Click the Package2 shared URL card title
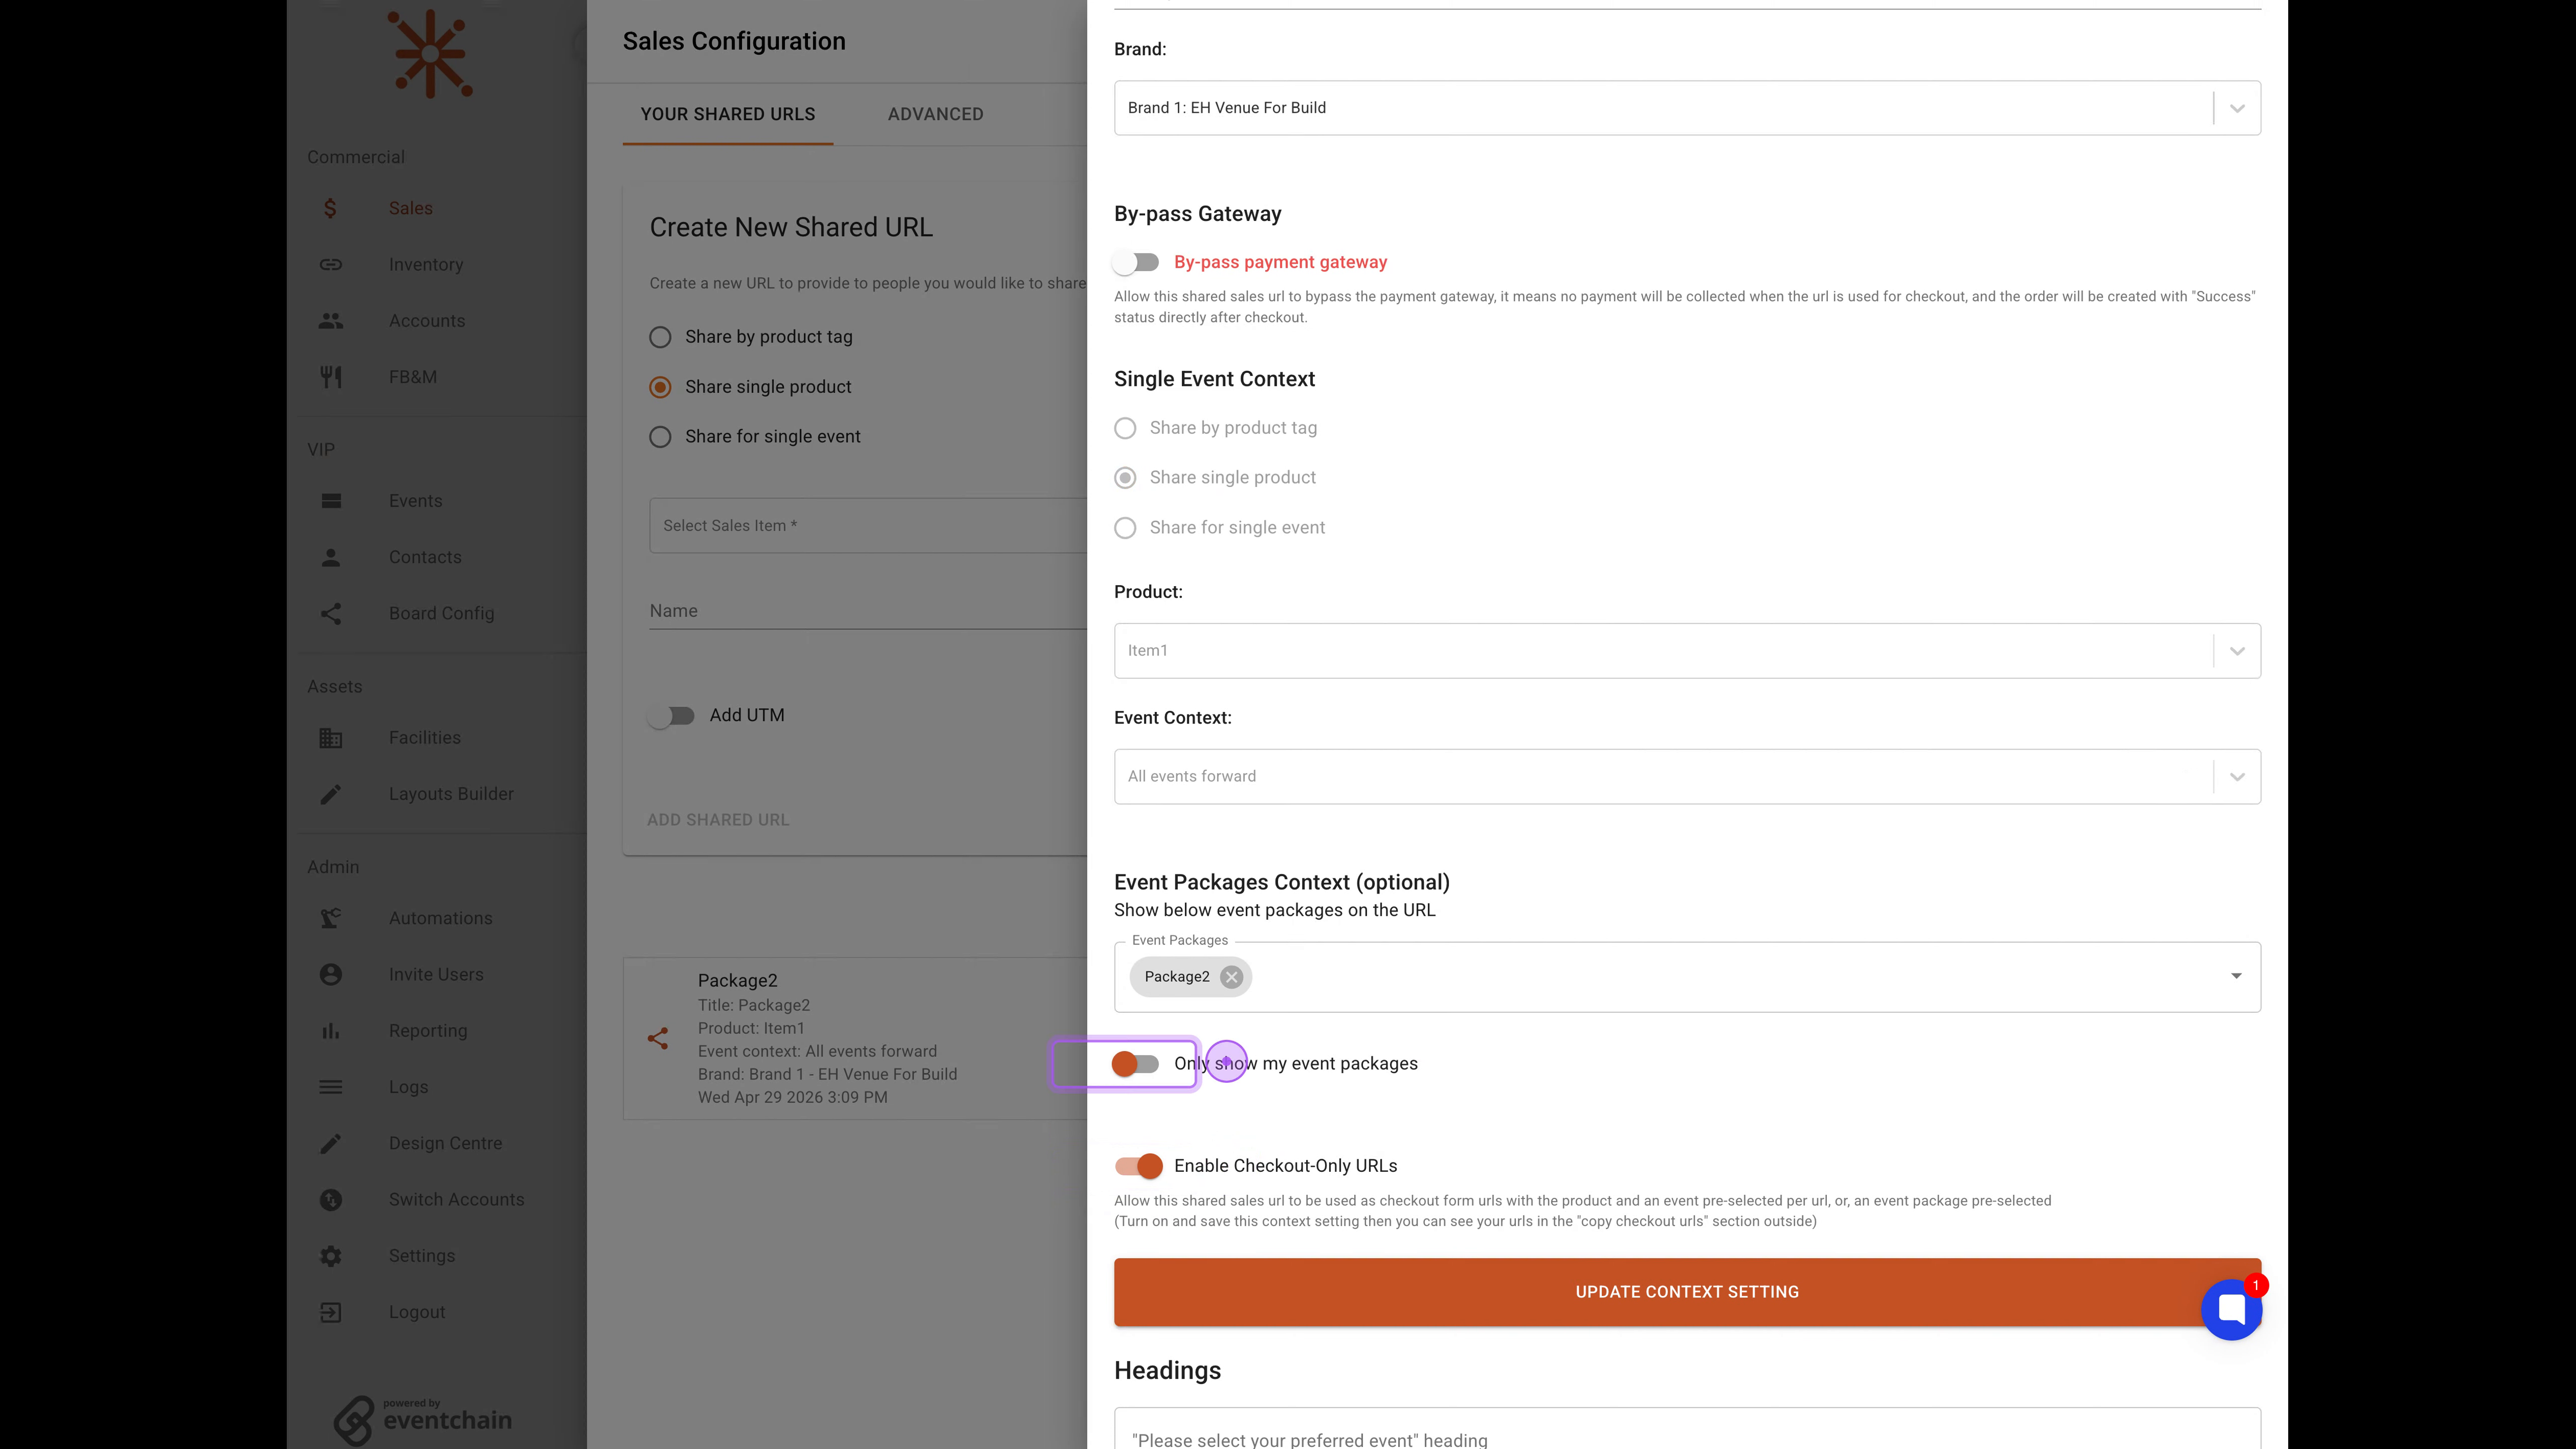This screenshot has width=2576, height=1449. click(737, 981)
